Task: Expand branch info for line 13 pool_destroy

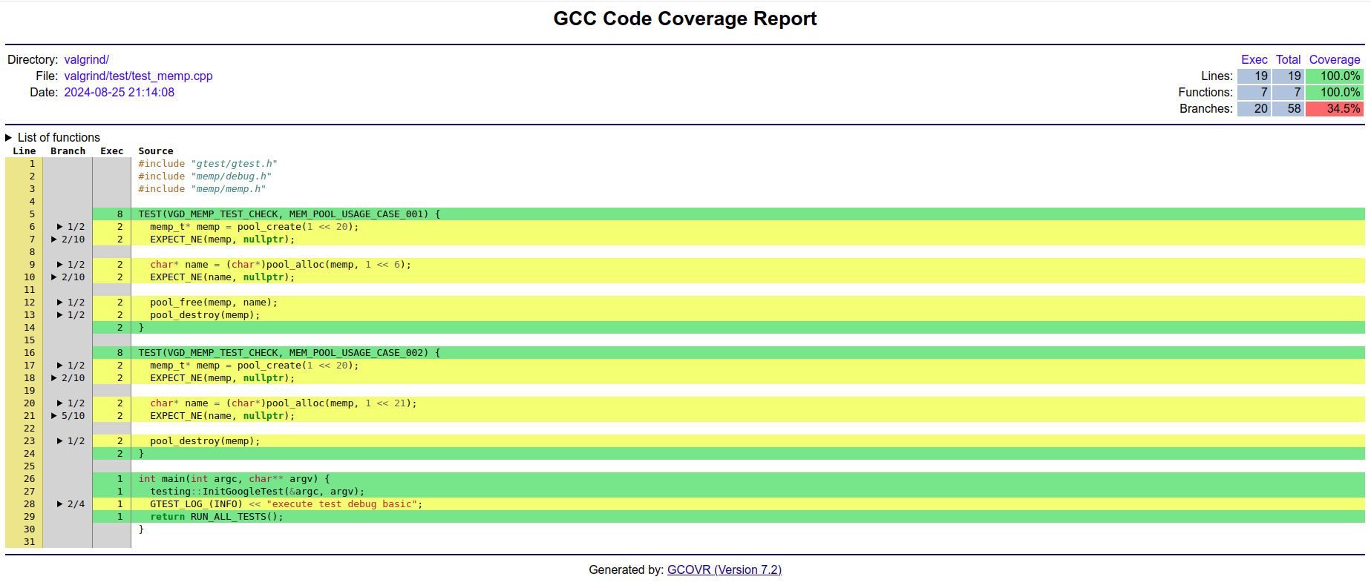Action: pos(71,315)
